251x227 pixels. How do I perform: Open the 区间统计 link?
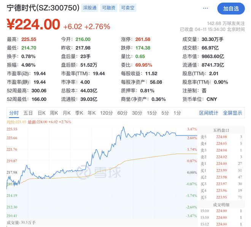click(x=208, y=113)
